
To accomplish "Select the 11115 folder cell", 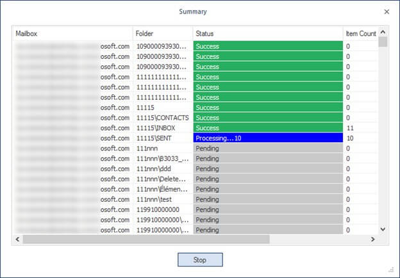I will point(163,108).
